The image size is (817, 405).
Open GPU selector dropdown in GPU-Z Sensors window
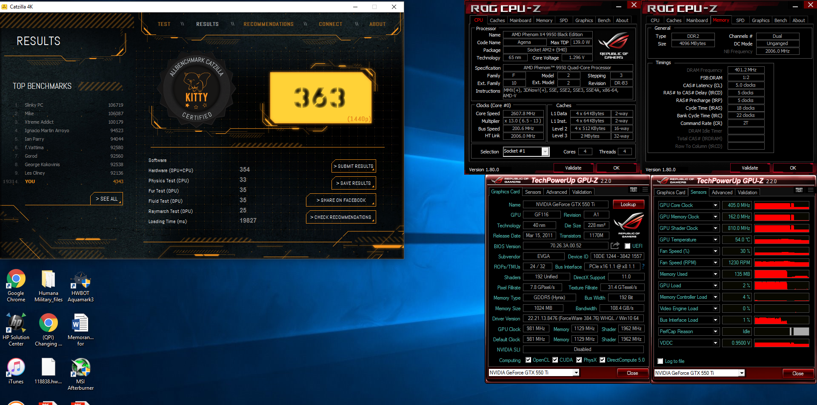[x=742, y=373]
